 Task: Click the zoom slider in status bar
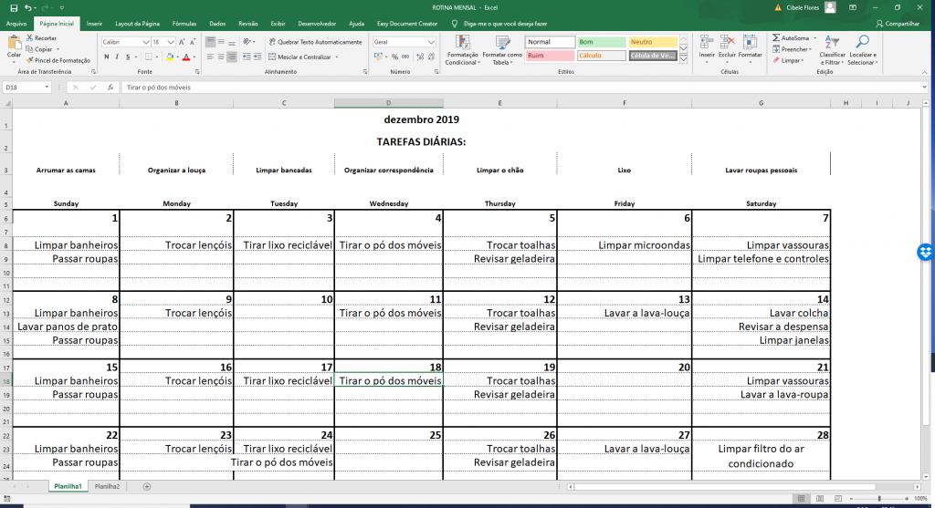[x=878, y=499]
